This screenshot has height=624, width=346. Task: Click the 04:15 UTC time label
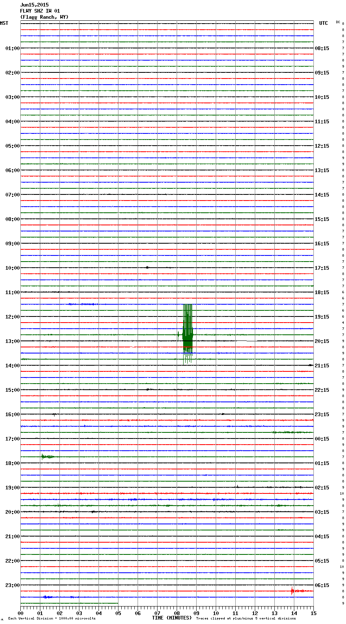[x=322, y=537]
